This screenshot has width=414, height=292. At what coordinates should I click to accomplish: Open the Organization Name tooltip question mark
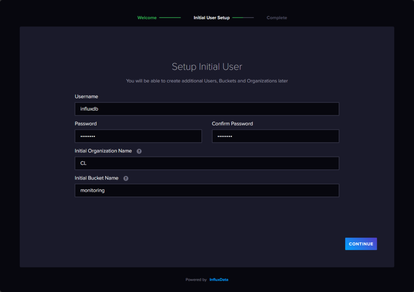pyautogui.click(x=139, y=151)
